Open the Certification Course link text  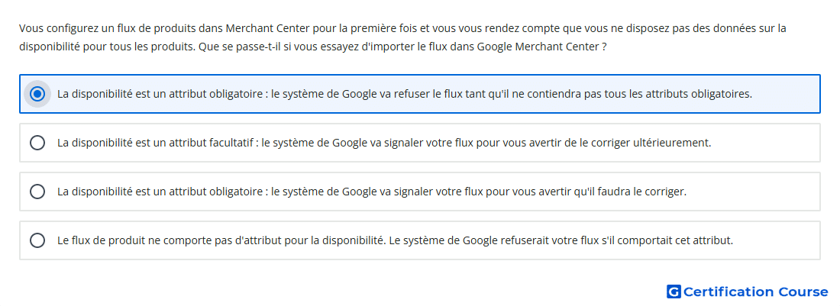pyautogui.click(x=755, y=292)
